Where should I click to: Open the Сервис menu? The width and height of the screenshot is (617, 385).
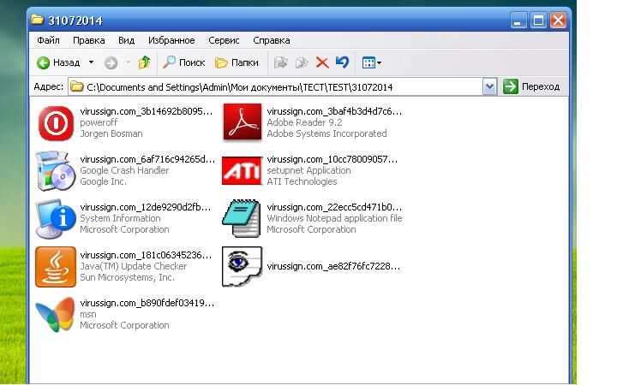point(224,40)
